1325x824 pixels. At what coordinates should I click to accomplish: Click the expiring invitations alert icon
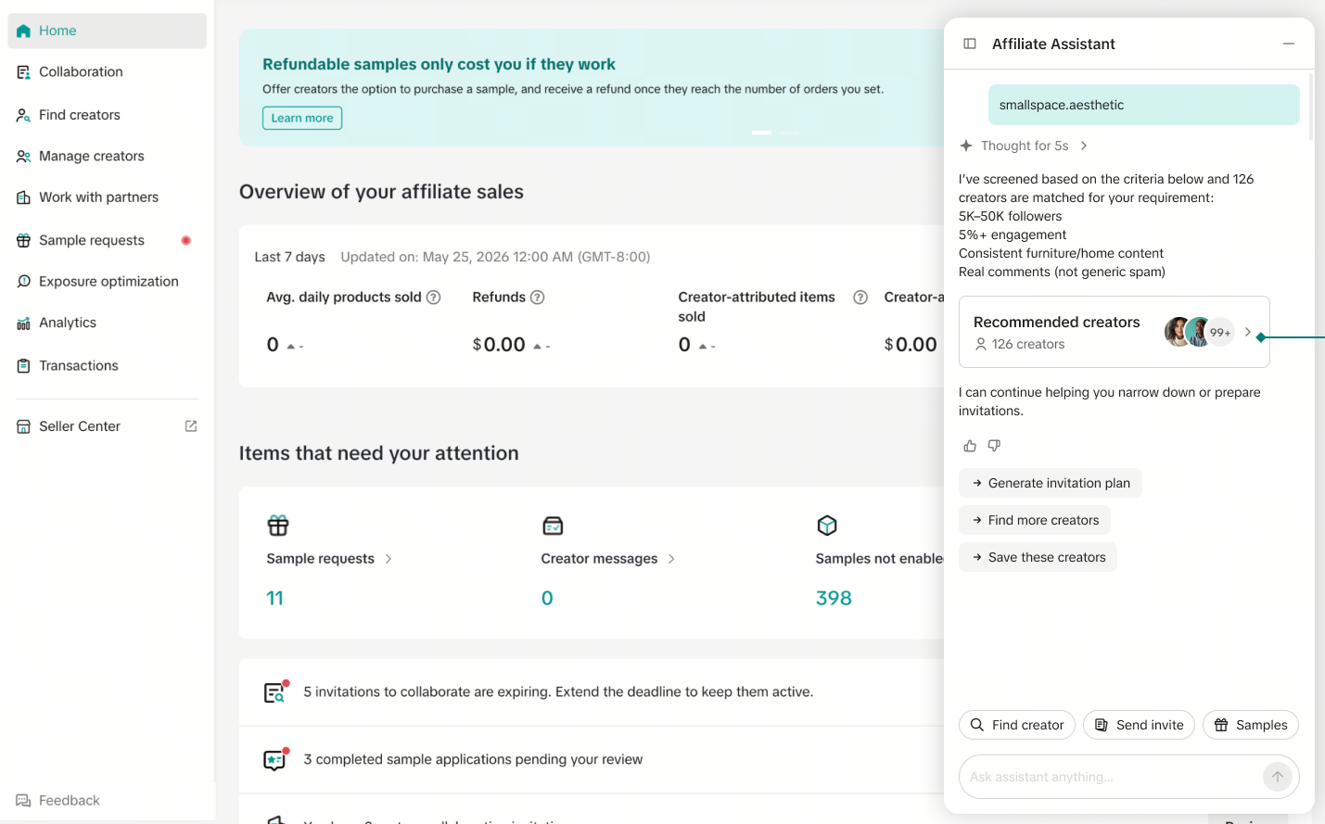tap(276, 691)
